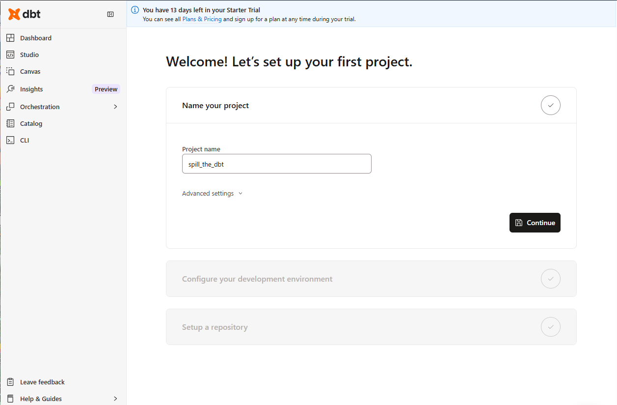Click the welcome heading text
The width and height of the screenshot is (617, 405).
click(x=289, y=62)
